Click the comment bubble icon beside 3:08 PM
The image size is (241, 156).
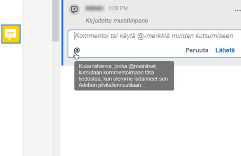point(74,9)
